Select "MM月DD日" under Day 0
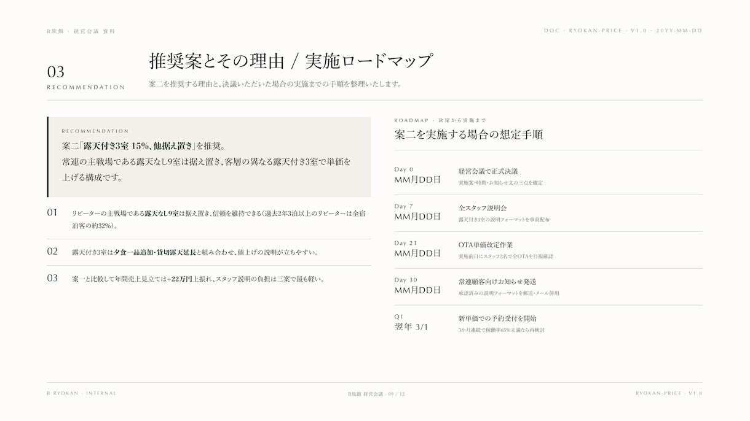750x421 pixels. [417, 180]
